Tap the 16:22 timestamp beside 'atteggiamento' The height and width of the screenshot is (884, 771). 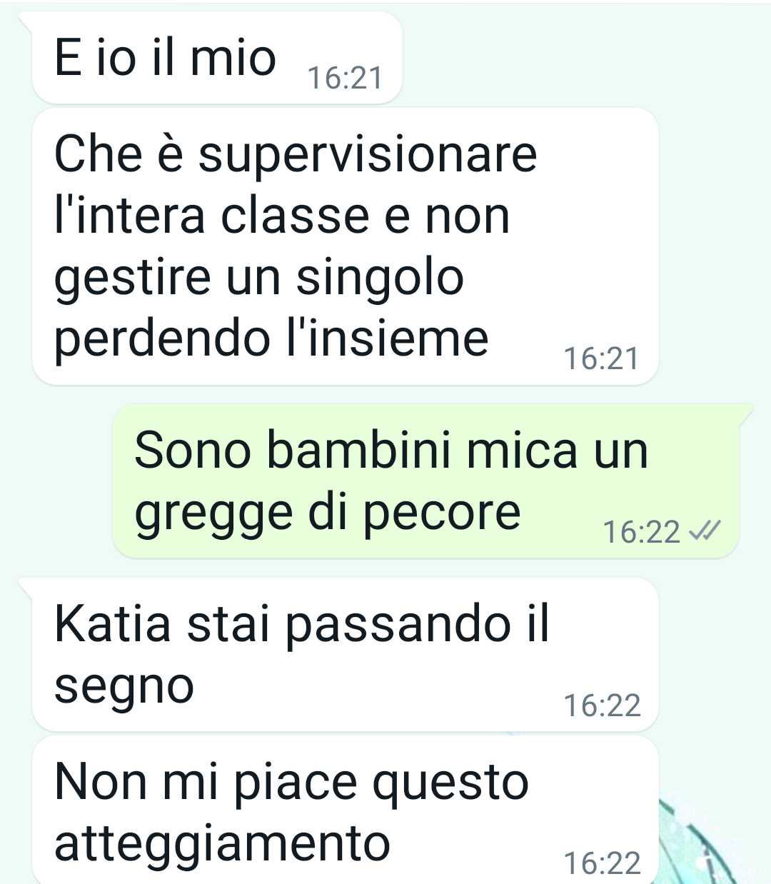pos(602,863)
